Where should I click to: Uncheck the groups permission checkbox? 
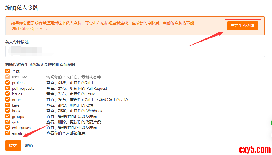point(8,116)
